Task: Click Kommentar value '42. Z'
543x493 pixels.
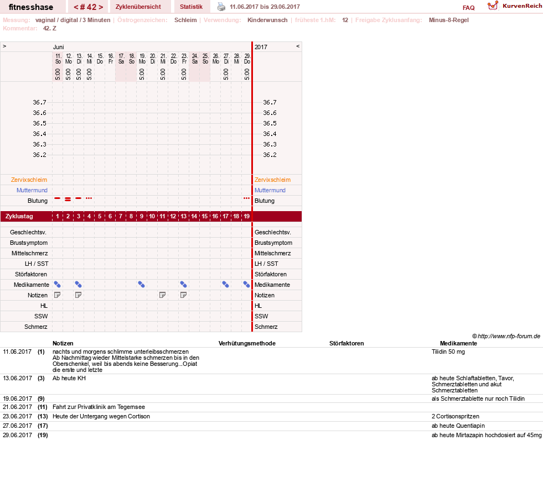Action: pyautogui.click(x=49, y=28)
